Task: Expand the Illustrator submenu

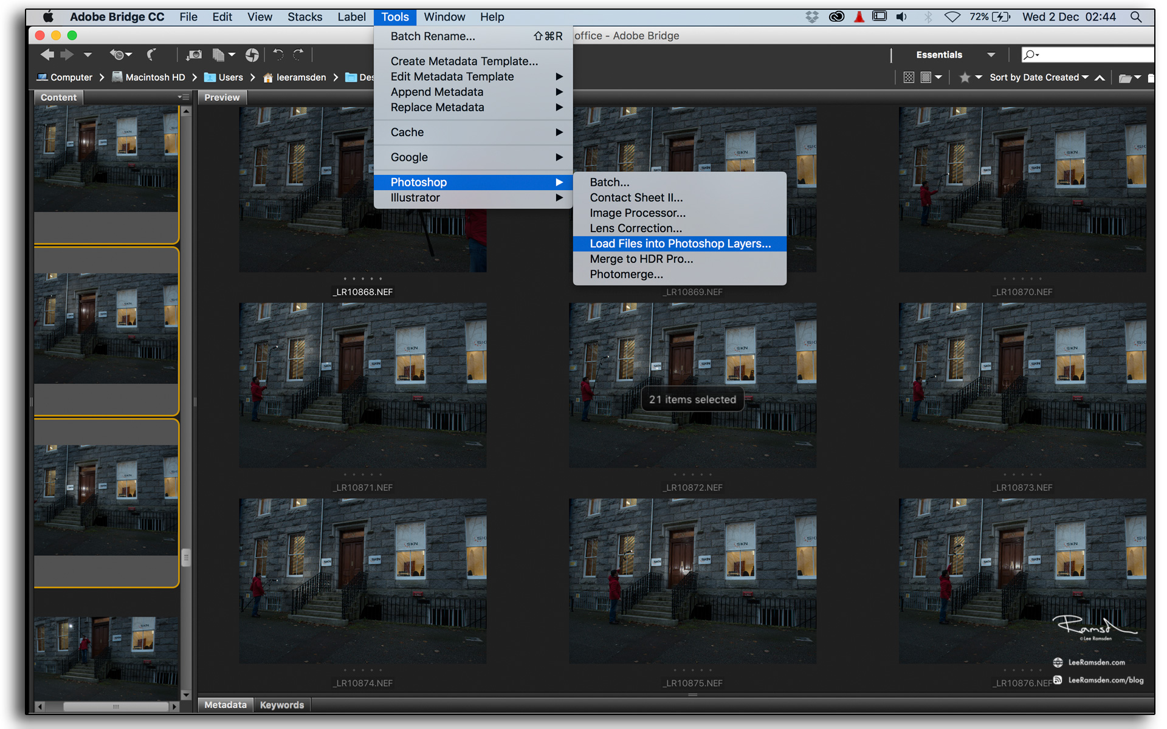Action: 473,197
